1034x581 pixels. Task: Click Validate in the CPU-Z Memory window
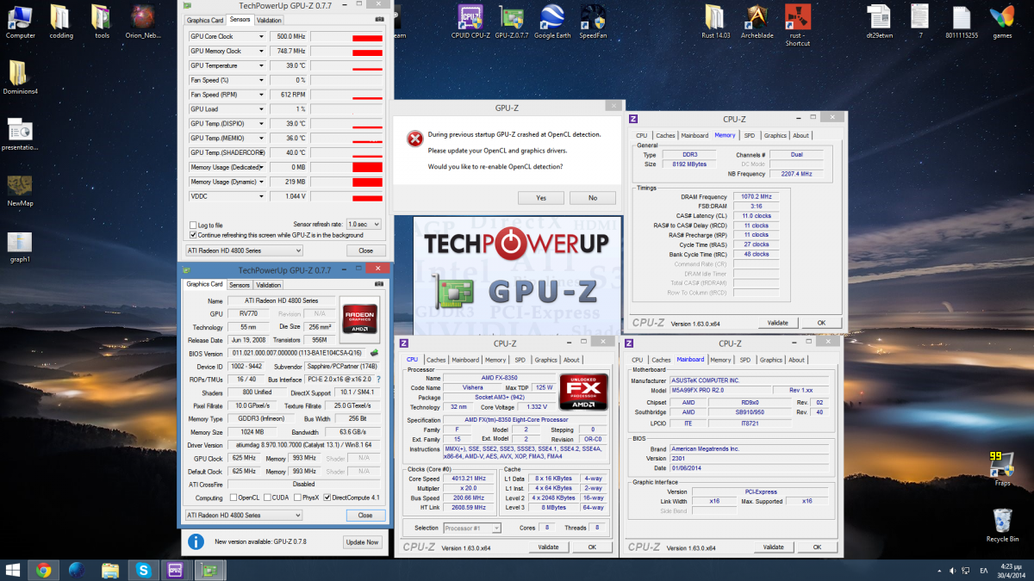click(778, 323)
